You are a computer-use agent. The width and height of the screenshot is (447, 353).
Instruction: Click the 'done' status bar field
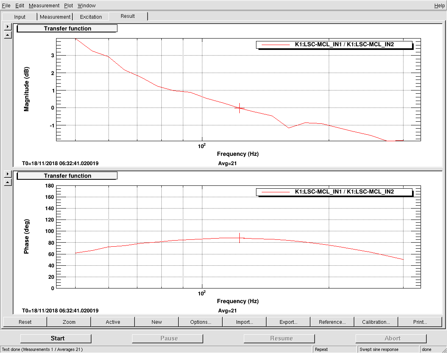[x=430, y=349]
